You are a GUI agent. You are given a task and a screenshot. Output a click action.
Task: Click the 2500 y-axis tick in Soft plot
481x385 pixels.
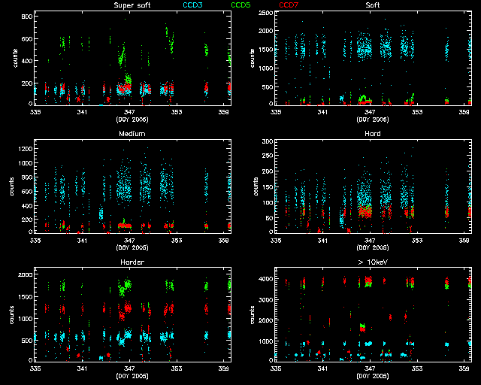pyautogui.click(x=263, y=15)
